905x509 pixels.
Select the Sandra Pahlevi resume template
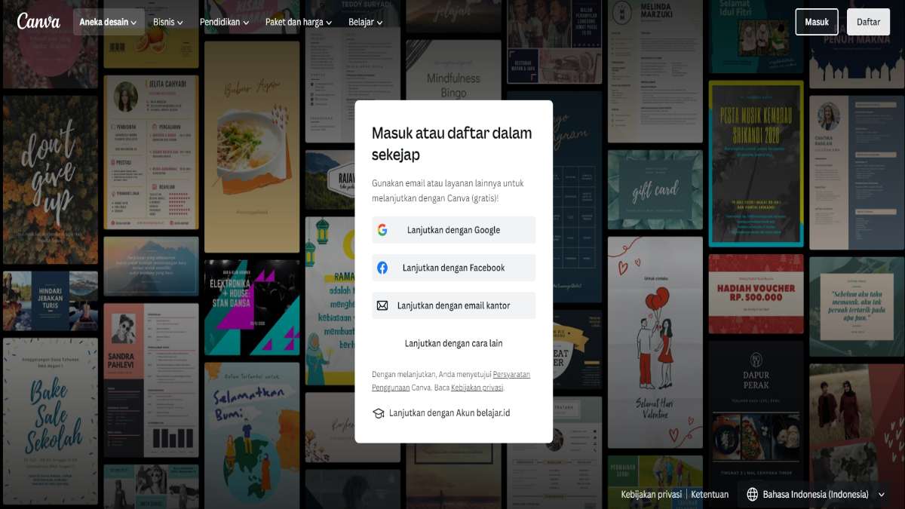[x=151, y=381]
